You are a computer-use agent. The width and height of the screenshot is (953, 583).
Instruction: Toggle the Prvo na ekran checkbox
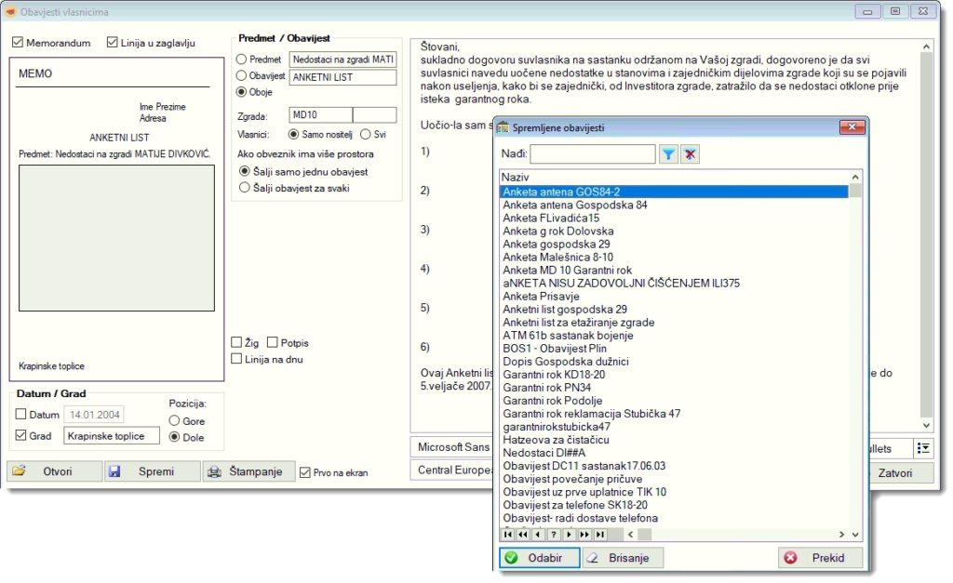pos(305,472)
